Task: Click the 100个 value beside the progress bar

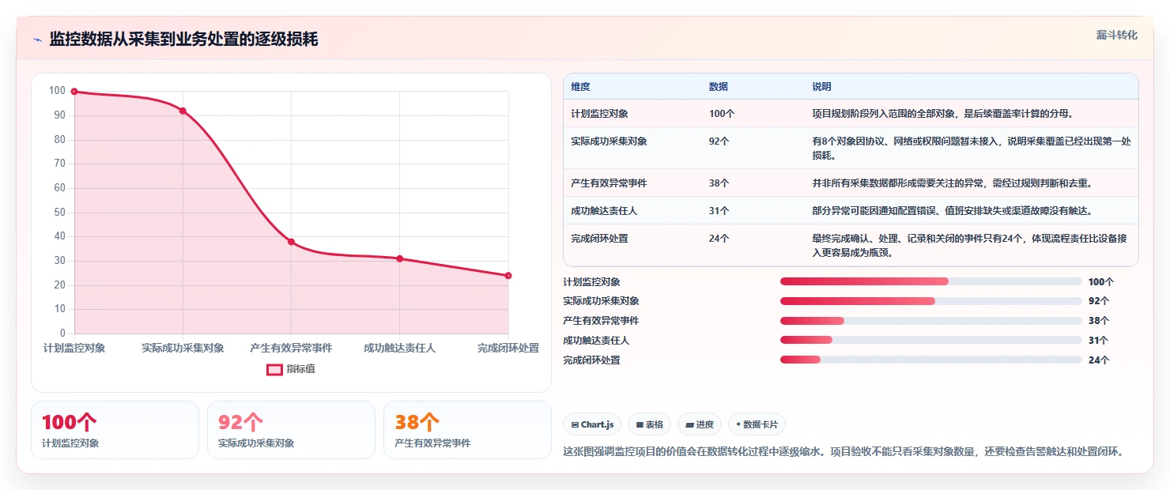Action: 1101,281
